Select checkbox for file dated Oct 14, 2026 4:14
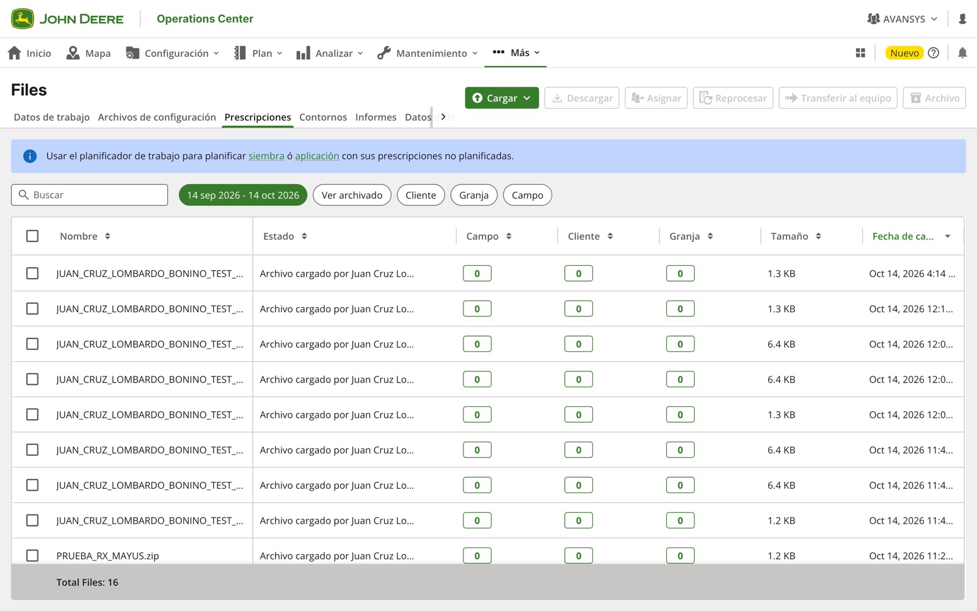This screenshot has height=611, width=977. point(32,273)
